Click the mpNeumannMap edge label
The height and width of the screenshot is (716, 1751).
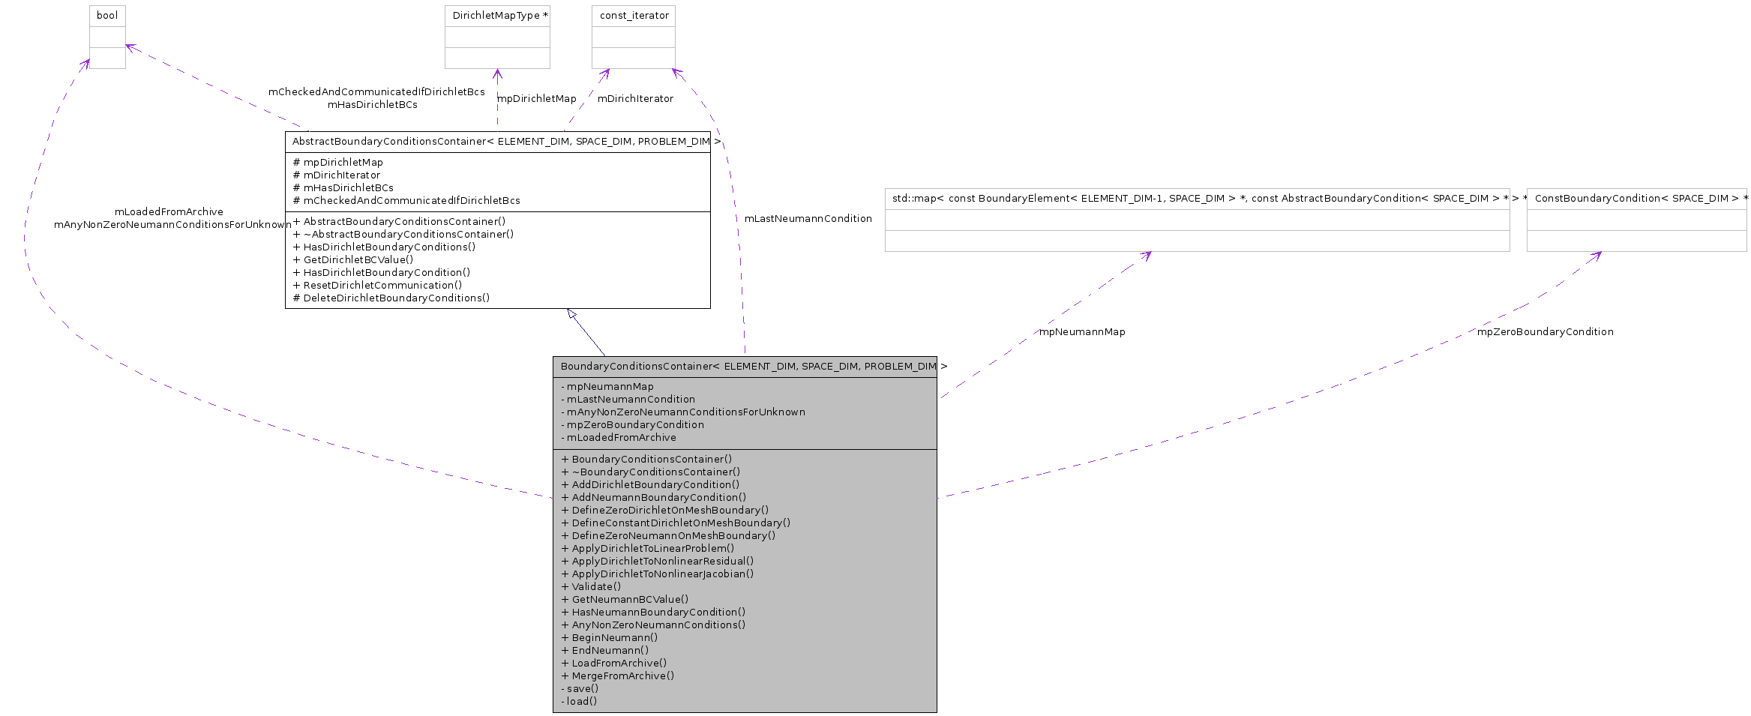point(1082,332)
